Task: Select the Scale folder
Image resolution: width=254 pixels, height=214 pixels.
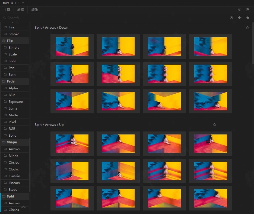Action: click(15, 54)
